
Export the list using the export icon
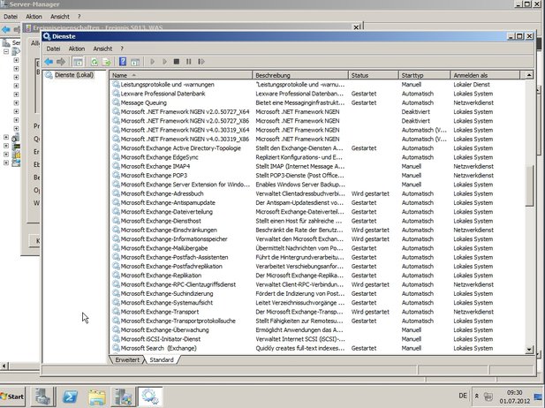tap(106, 62)
